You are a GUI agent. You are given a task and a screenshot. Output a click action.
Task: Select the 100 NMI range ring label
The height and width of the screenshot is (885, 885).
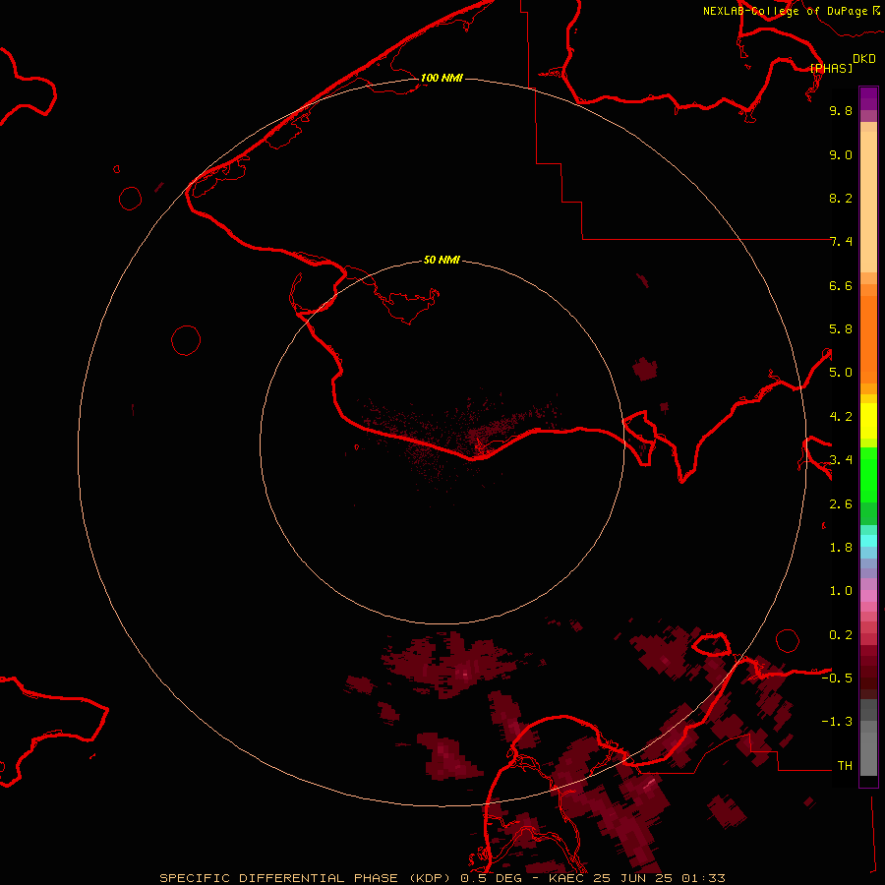click(442, 78)
